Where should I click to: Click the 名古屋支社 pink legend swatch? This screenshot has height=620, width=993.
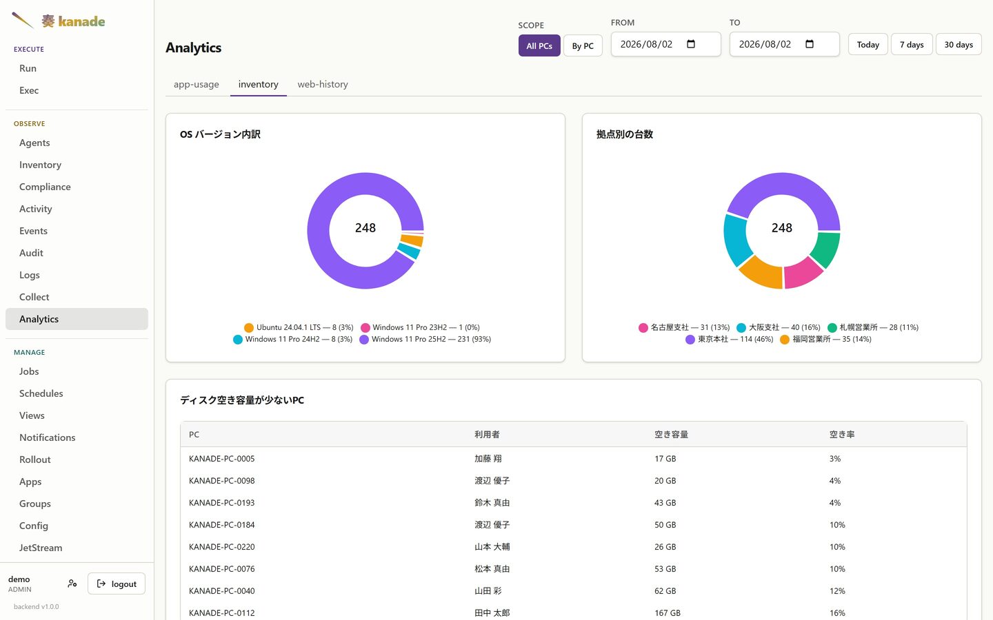click(643, 328)
